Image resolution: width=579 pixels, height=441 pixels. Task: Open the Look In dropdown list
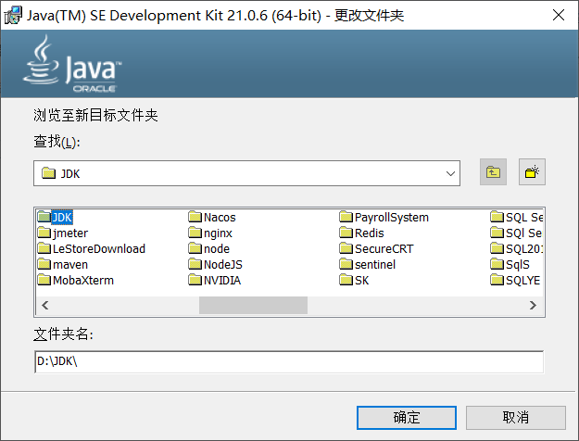coord(450,173)
